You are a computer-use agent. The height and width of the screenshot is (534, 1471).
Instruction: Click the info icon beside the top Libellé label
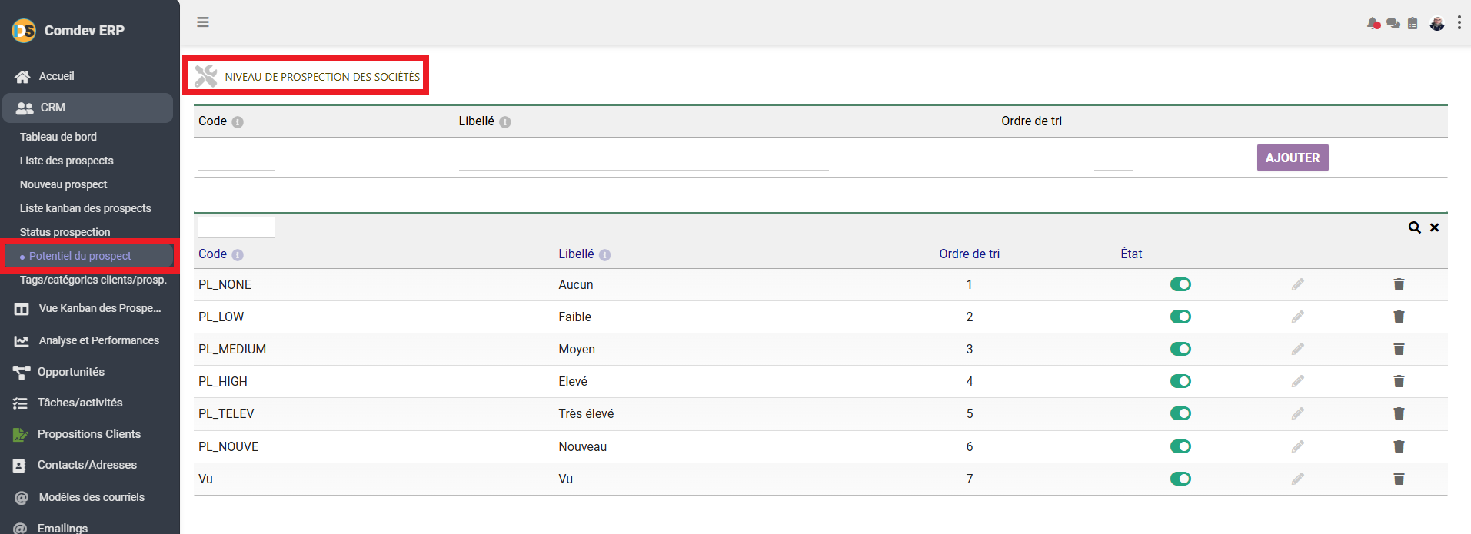505,122
